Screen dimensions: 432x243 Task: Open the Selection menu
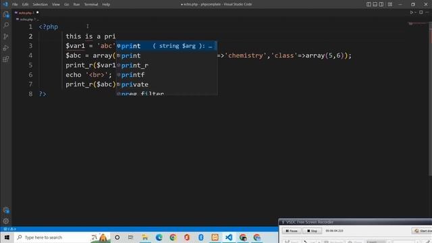40,5
